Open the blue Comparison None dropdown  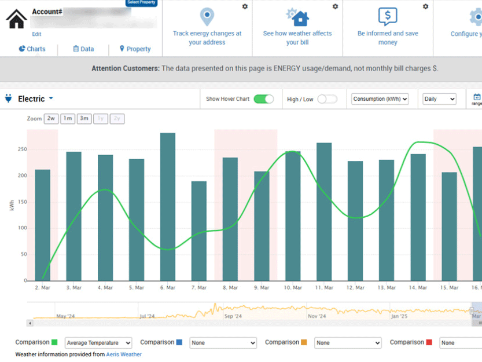tap(223, 343)
